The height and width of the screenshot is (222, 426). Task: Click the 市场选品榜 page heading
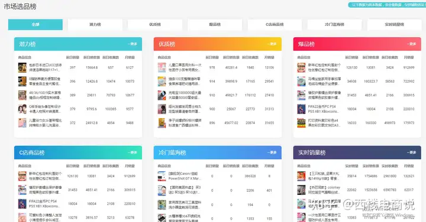pyautogui.click(x=20, y=6)
